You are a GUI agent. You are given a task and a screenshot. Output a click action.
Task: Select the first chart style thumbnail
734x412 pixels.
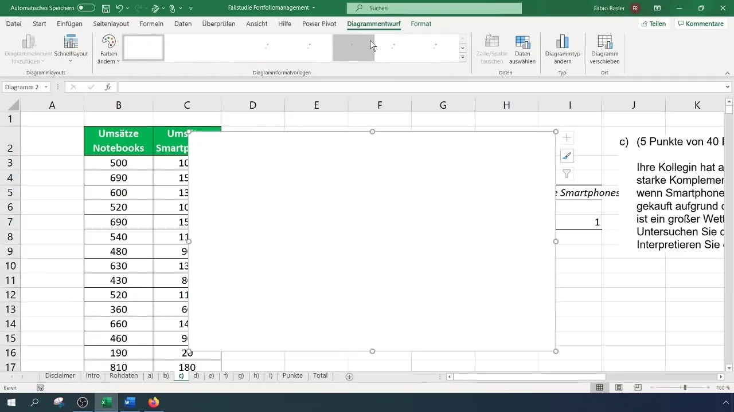(x=143, y=47)
